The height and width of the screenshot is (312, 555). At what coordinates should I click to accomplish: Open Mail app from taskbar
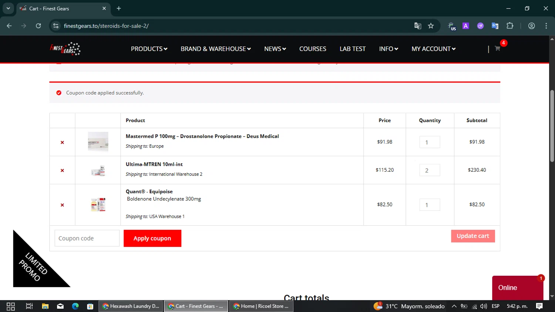(x=60, y=306)
